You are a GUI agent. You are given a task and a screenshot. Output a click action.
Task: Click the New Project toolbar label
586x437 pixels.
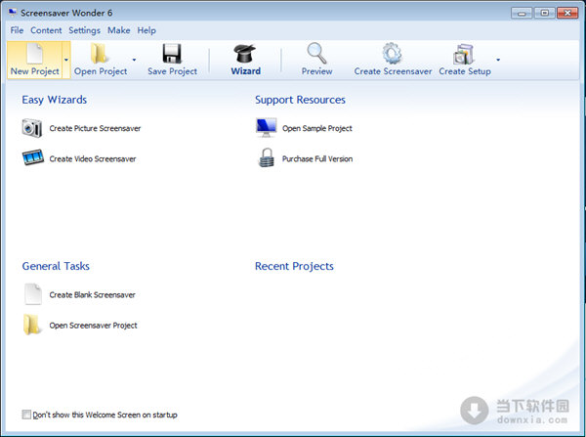point(35,71)
